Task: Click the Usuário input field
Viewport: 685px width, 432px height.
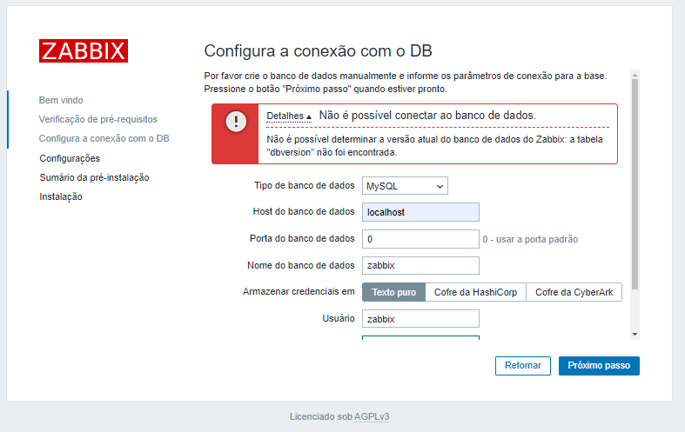Action: pos(420,319)
